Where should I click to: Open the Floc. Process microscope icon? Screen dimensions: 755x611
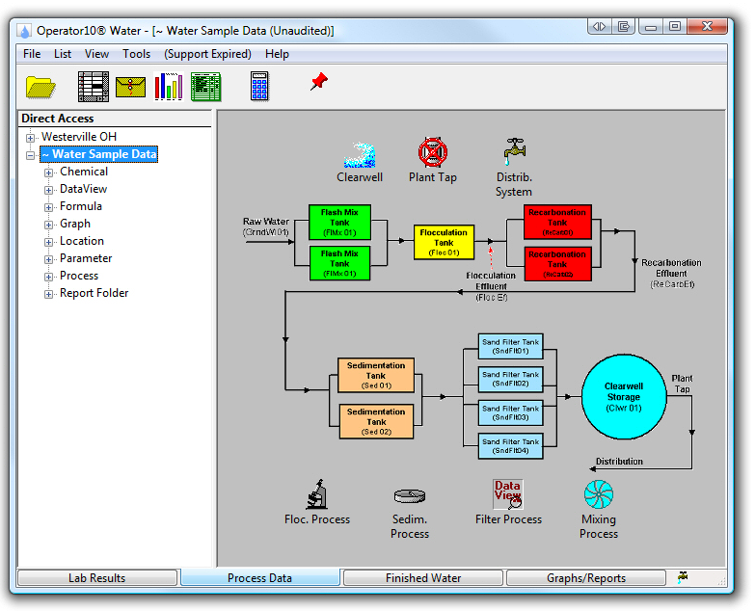(317, 494)
